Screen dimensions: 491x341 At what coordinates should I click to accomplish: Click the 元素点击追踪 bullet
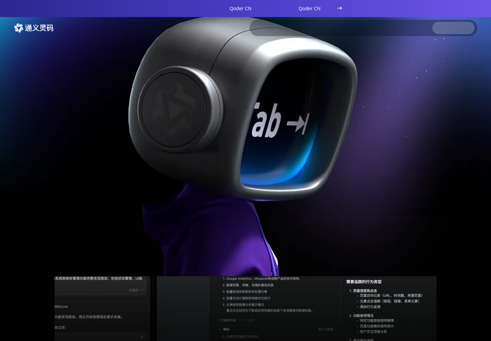pyautogui.click(x=388, y=301)
